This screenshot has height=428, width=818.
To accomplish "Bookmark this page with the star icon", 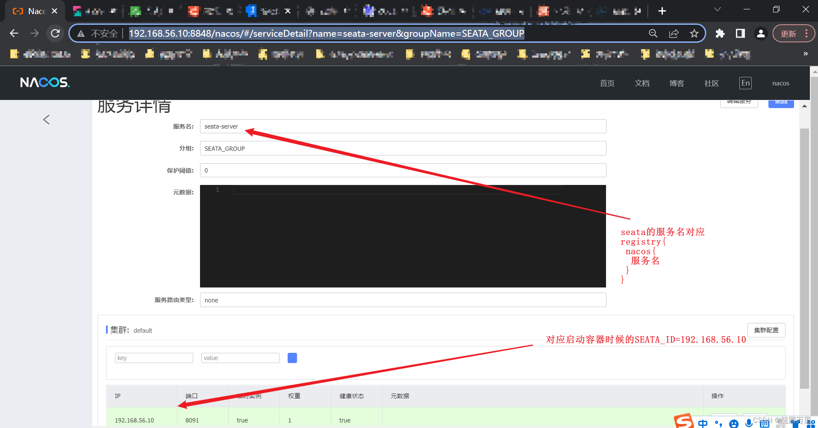I will (694, 33).
